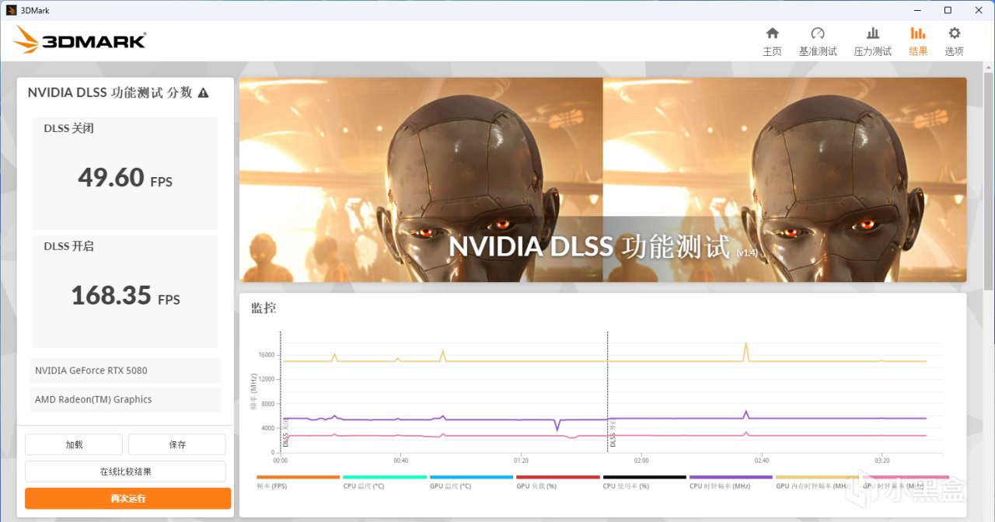Screen dimensions: 995x522
Task: Click the NVIDIA DLSS 功能测试 分数 heading
Action: tap(110, 92)
